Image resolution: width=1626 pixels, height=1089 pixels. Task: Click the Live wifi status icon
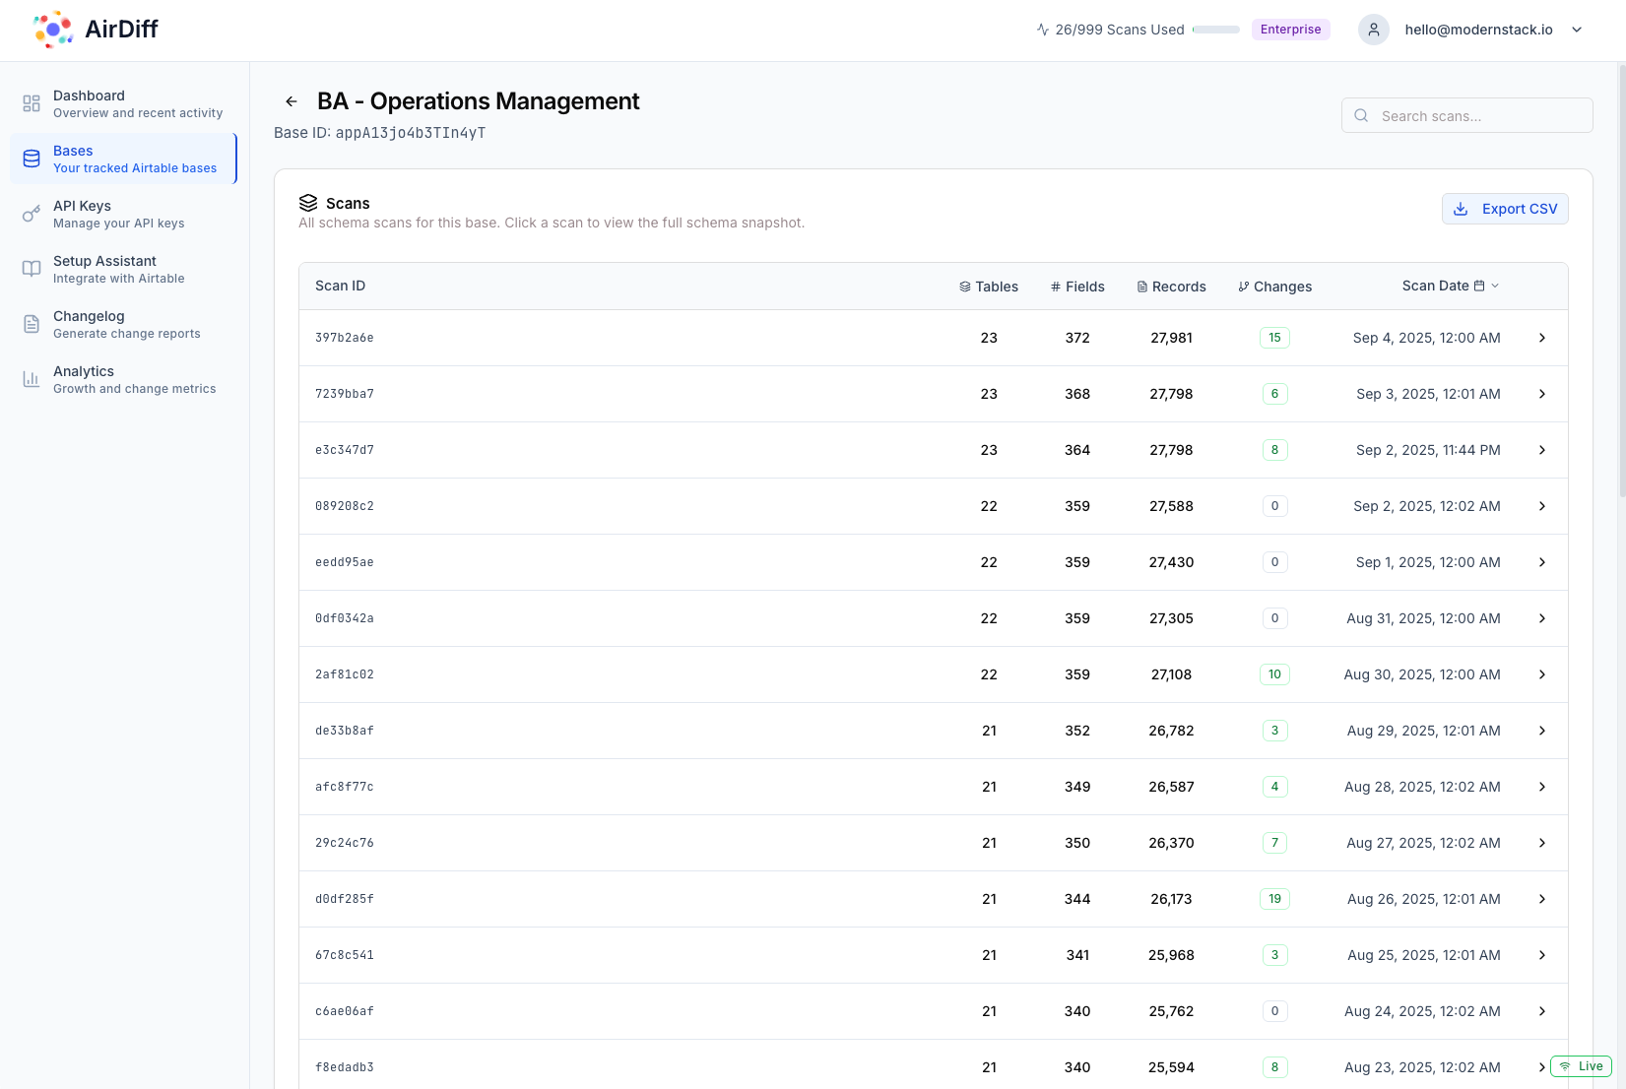(x=1565, y=1066)
